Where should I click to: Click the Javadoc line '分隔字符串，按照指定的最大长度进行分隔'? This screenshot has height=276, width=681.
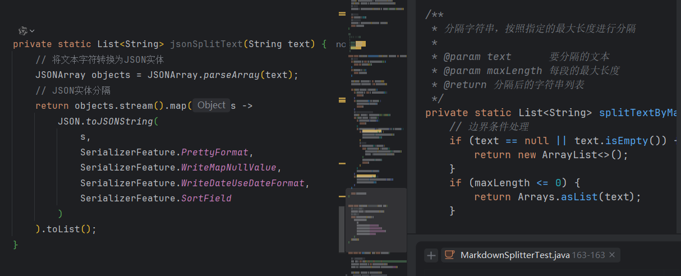540,29
